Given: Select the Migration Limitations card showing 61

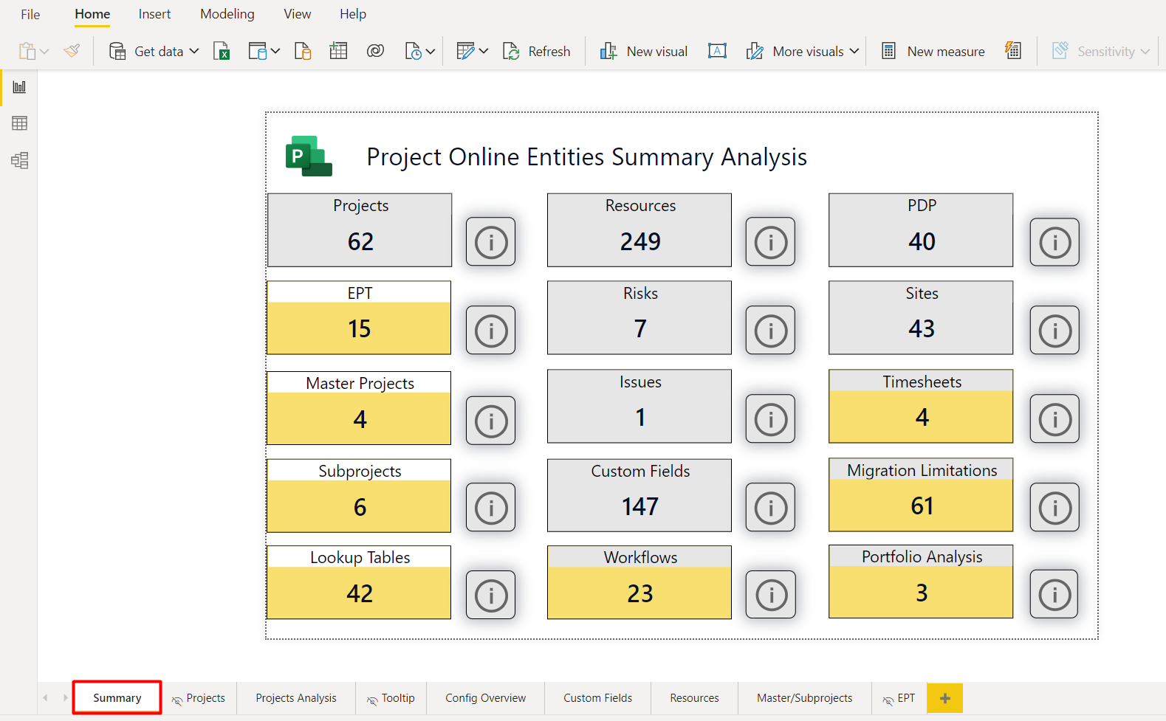Looking at the screenshot, I should (x=921, y=495).
